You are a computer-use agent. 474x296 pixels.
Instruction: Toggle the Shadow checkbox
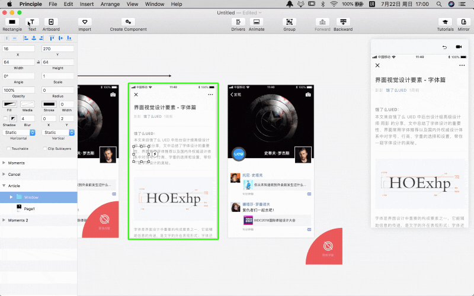[x=5, y=118]
